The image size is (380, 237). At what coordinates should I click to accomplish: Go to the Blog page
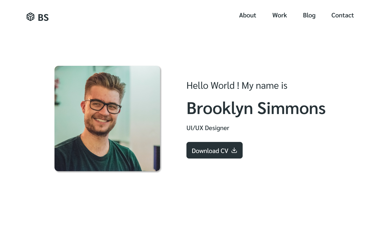(x=309, y=15)
